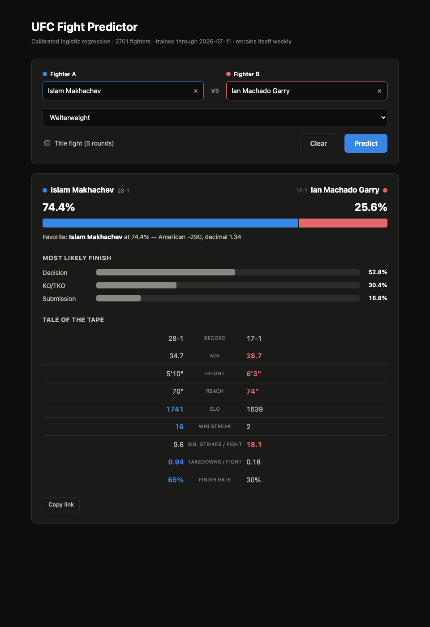The height and width of the screenshot is (627, 430).
Task: Click the win streak value 16
Action: pyautogui.click(x=179, y=427)
